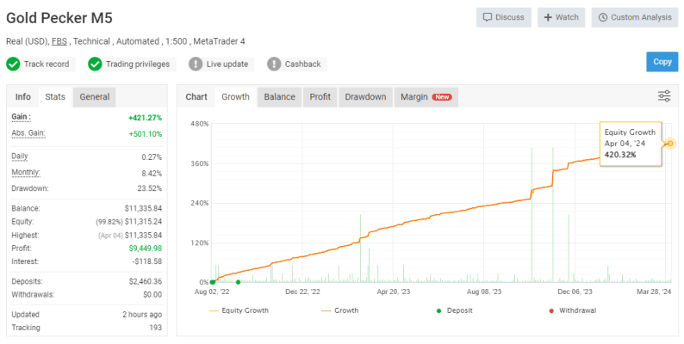Open the chart settings sliders icon
The width and height of the screenshot is (684, 344).
point(664,96)
